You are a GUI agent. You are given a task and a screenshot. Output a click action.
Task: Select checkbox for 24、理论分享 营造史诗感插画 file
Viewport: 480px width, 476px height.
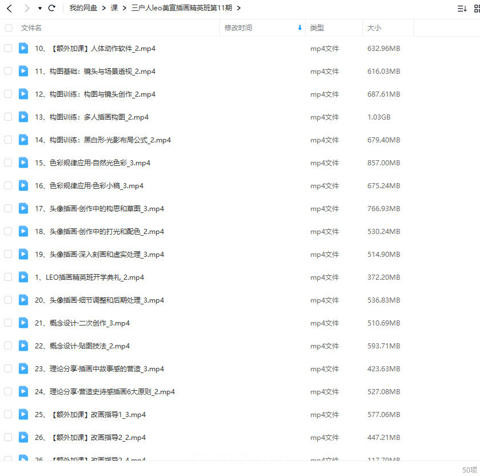tap(8, 392)
